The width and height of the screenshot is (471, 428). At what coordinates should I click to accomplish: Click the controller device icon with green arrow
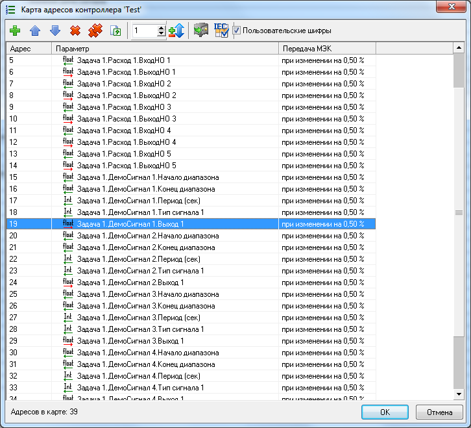click(200, 31)
